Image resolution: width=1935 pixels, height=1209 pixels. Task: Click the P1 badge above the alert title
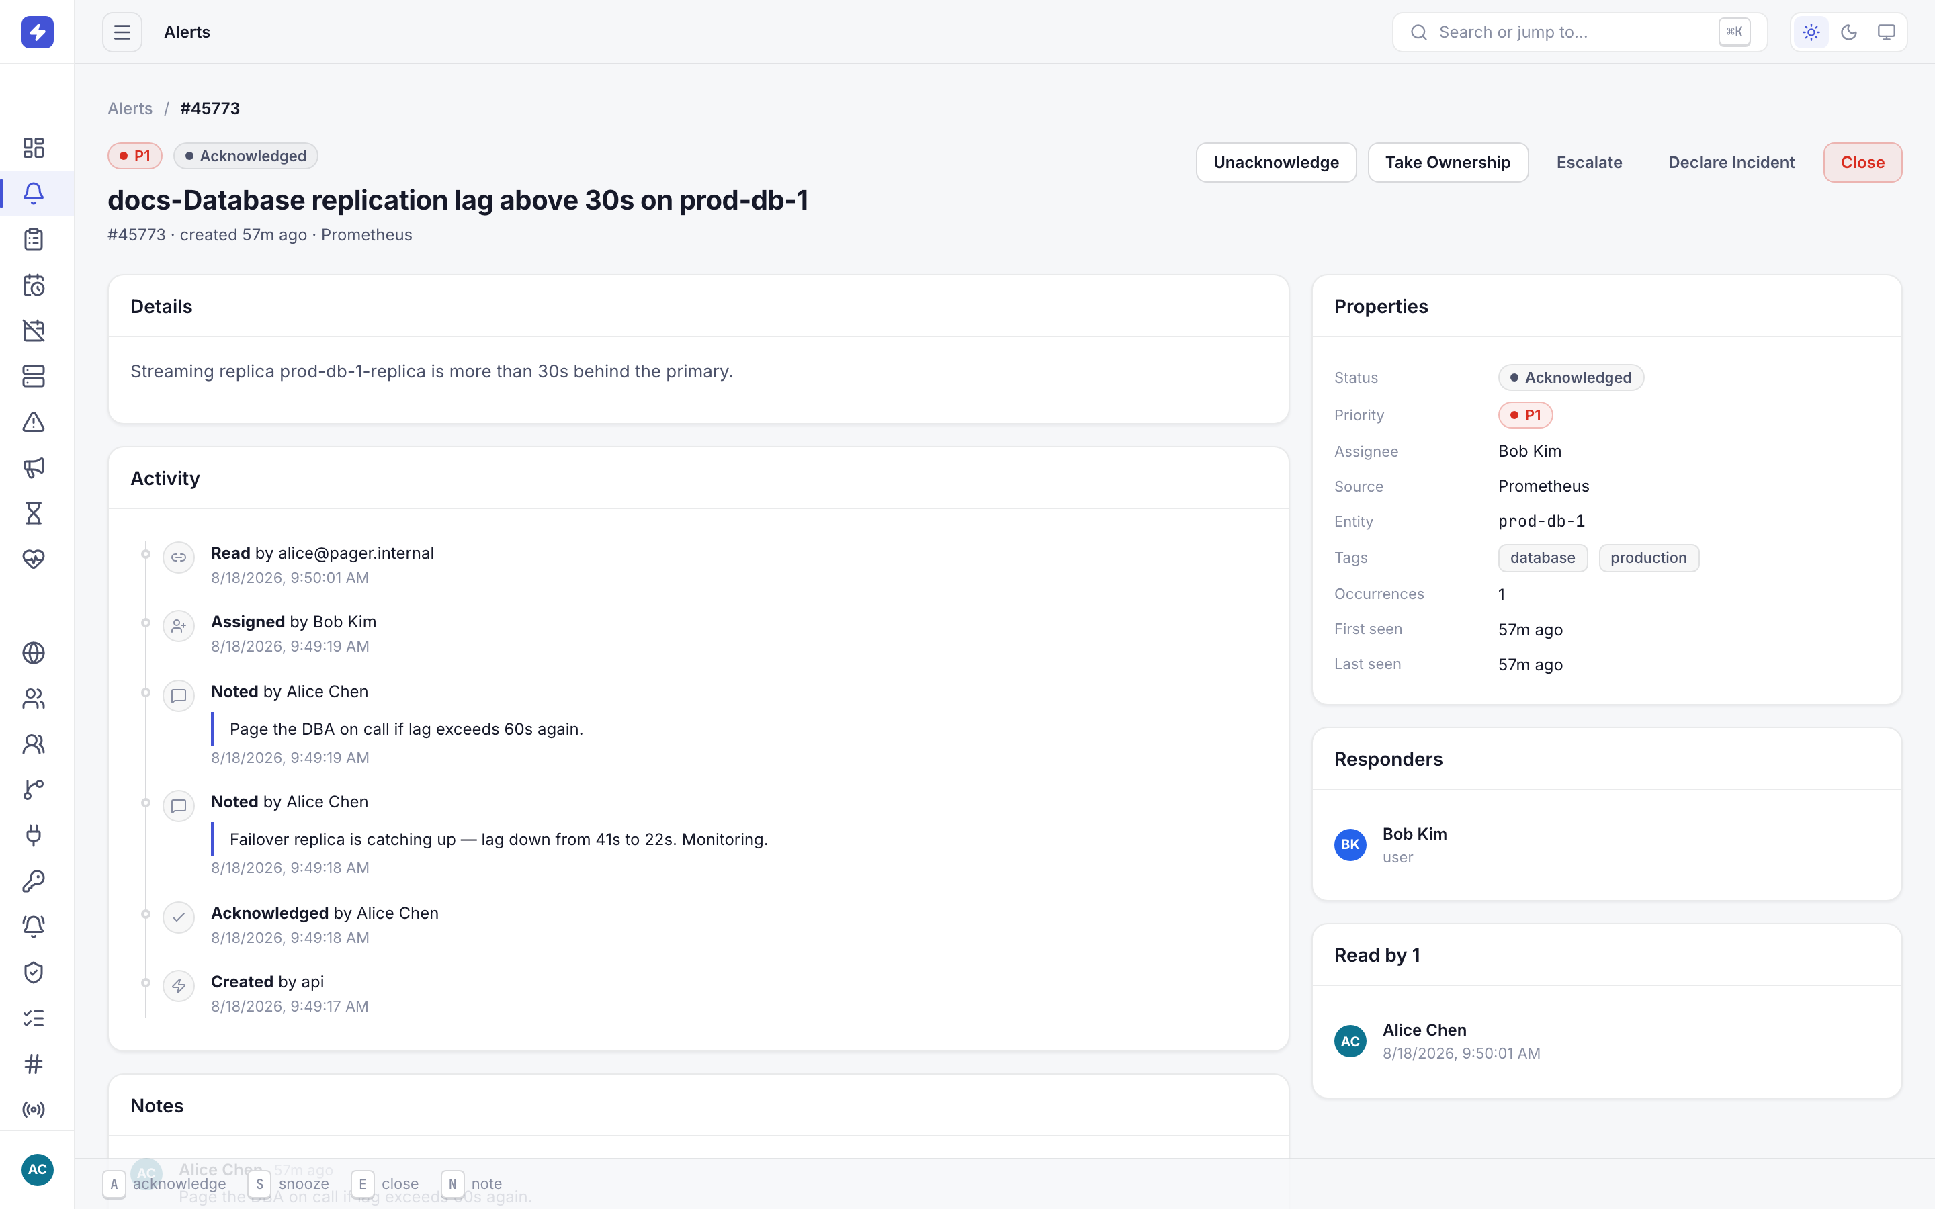click(135, 156)
